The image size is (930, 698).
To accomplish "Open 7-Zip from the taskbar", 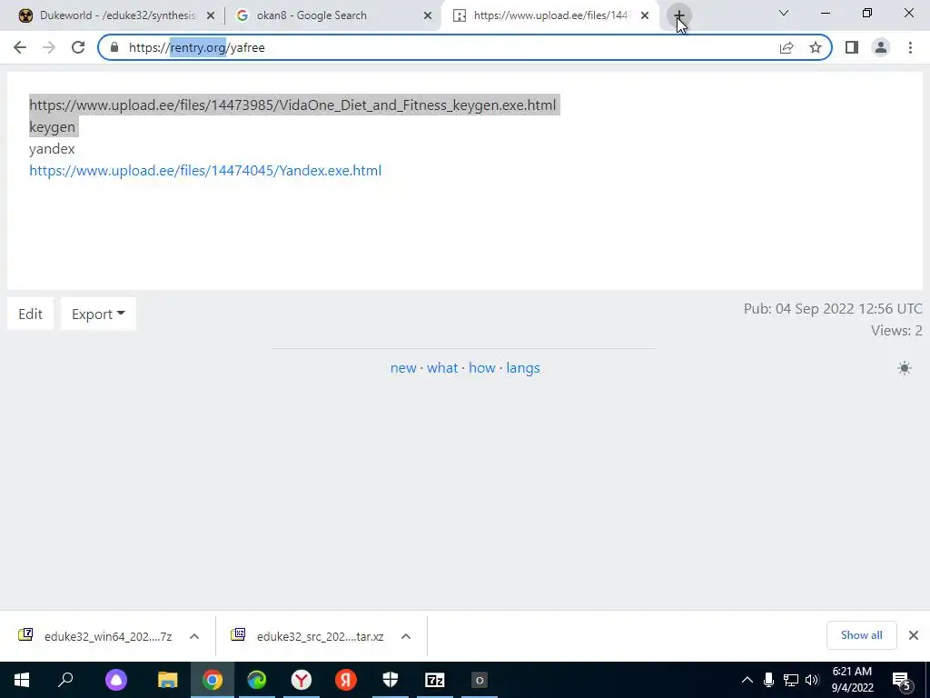I will click(435, 680).
